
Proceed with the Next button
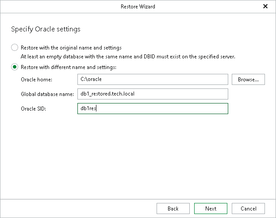click(211, 209)
